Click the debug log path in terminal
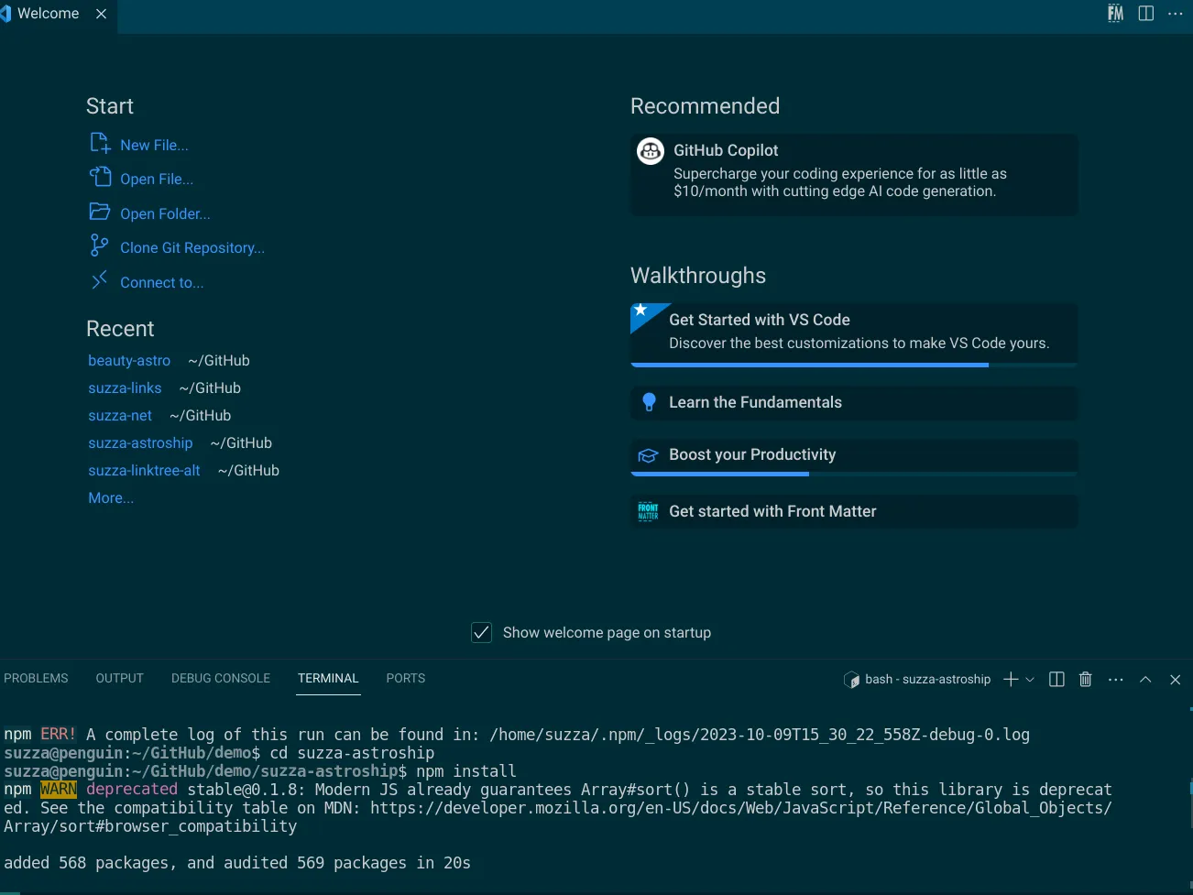 point(760,735)
